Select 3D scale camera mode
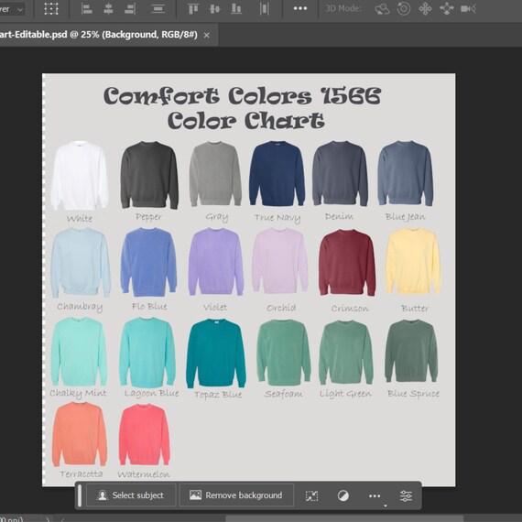This screenshot has width=522, height=522. point(468,9)
